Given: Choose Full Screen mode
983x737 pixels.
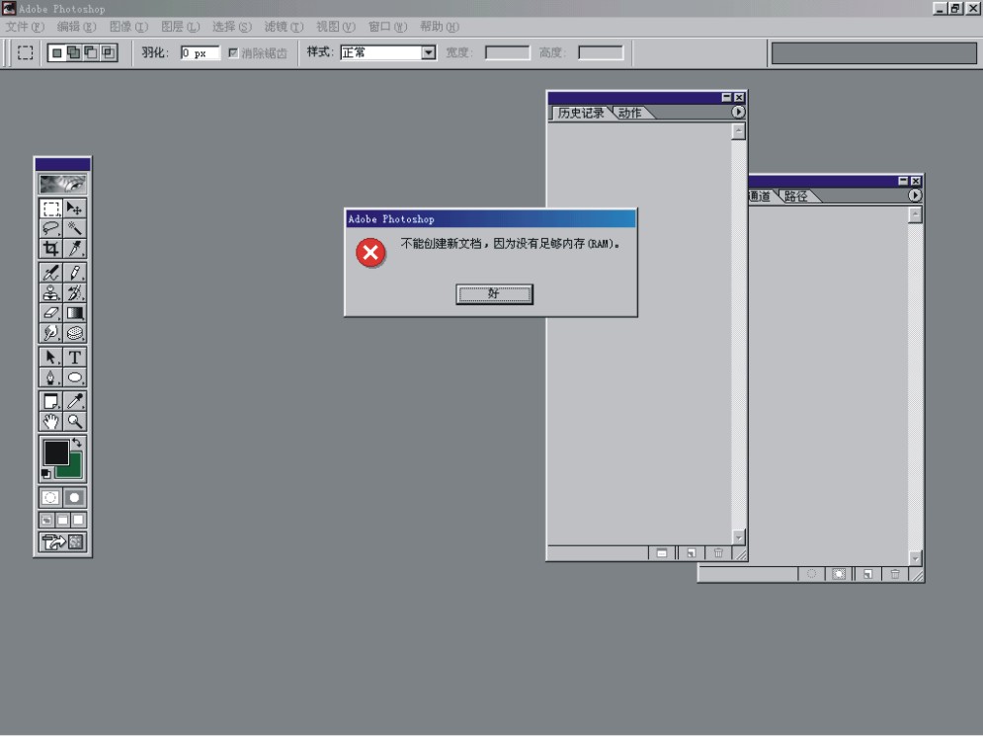Looking at the screenshot, I should (78, 521).
